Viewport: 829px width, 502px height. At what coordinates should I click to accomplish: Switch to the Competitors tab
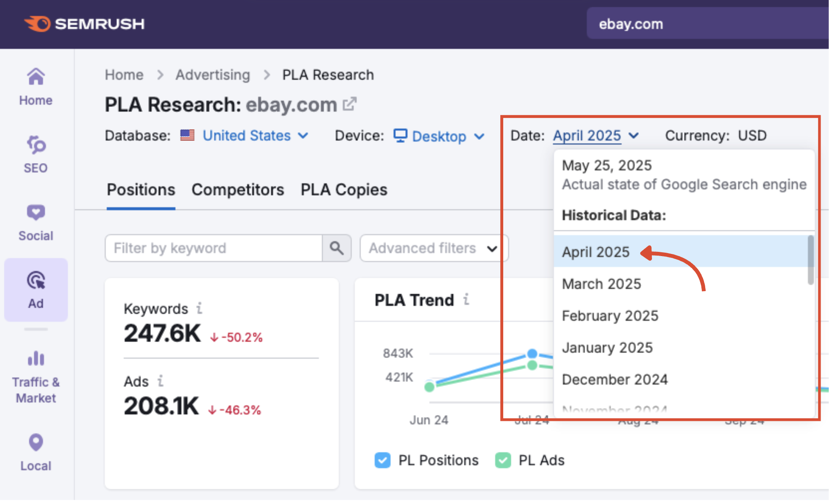click(238, 190)
